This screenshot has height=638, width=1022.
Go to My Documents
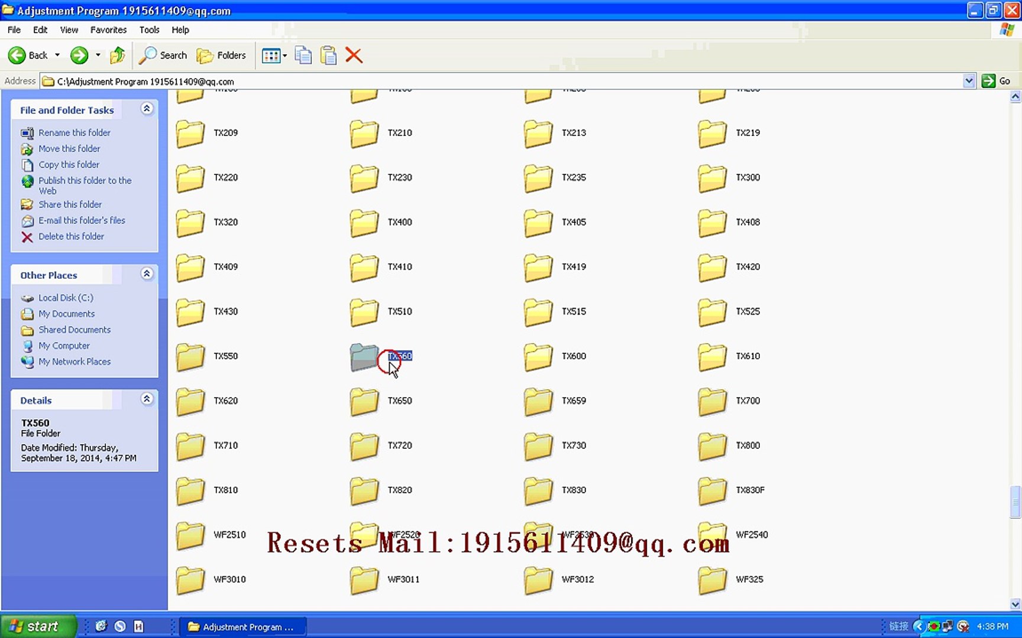click(x=66, y=314)
